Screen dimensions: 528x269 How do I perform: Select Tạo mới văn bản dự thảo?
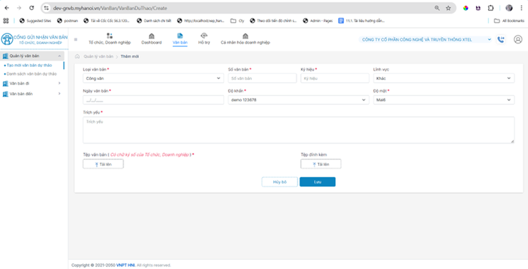(x=30, y=65)
